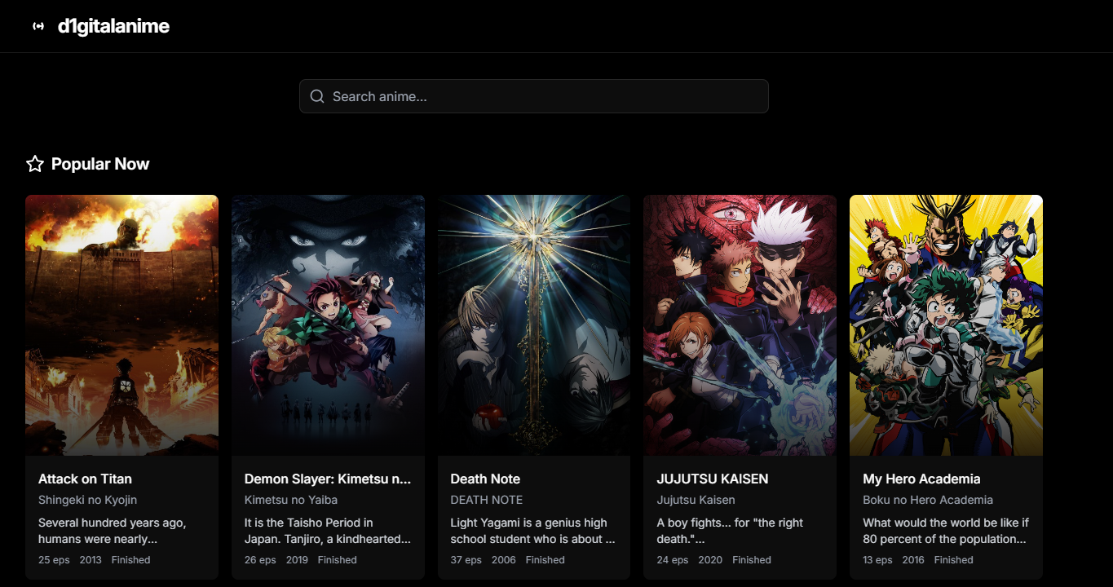Click the Popular Now heading
Viewport: 1113px width, 587px height.
(100, 164)
